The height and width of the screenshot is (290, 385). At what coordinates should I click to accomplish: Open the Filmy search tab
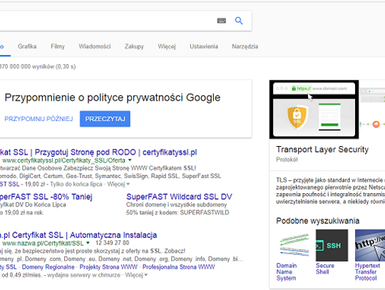(x=58, y=46)
